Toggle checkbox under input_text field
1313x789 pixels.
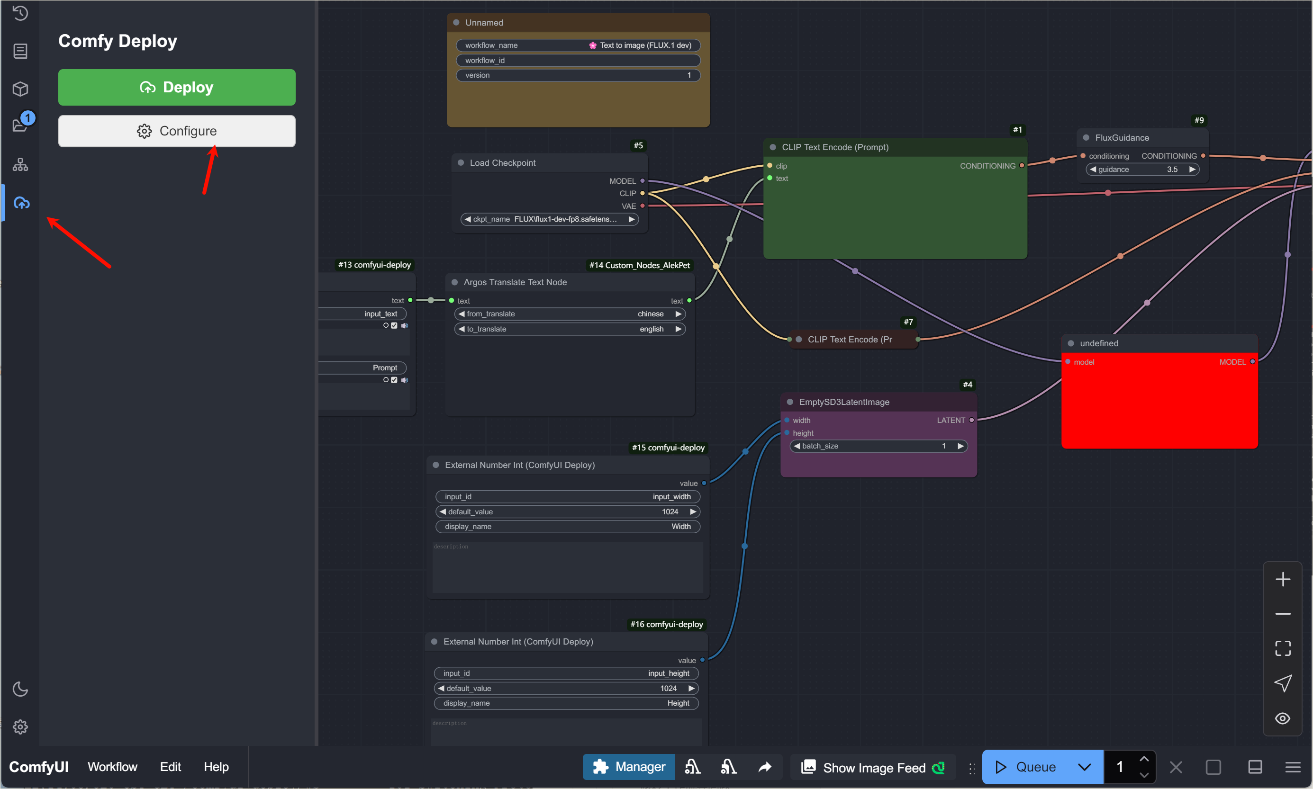[394, 326]
